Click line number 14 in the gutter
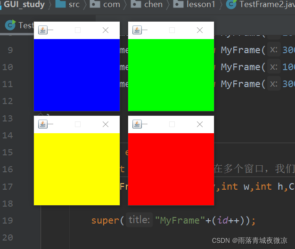The image size is (295, 249). (x=8, y=135)
